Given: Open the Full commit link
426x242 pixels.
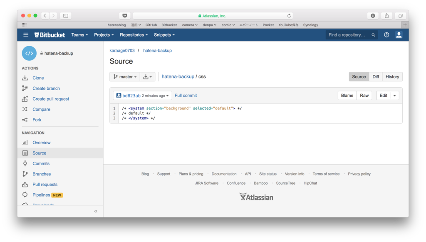Looking at the screenshot, I should (186, 96).
